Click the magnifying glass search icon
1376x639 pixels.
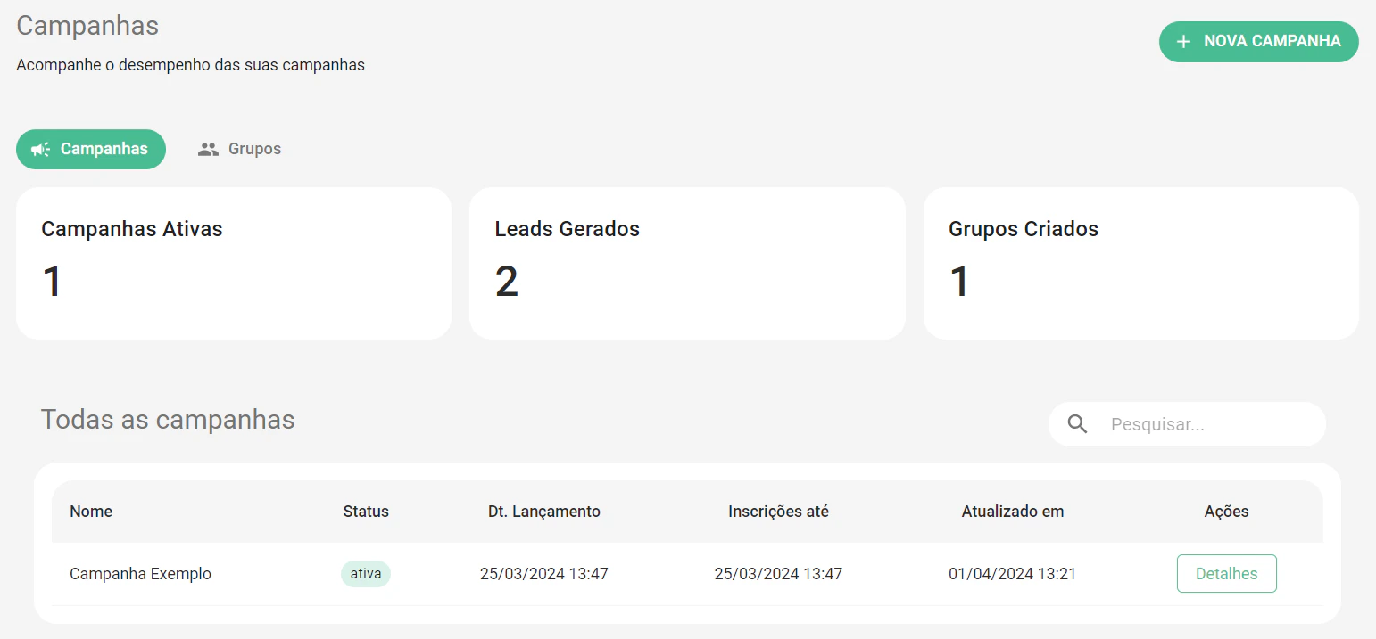tap(1077, 423)
